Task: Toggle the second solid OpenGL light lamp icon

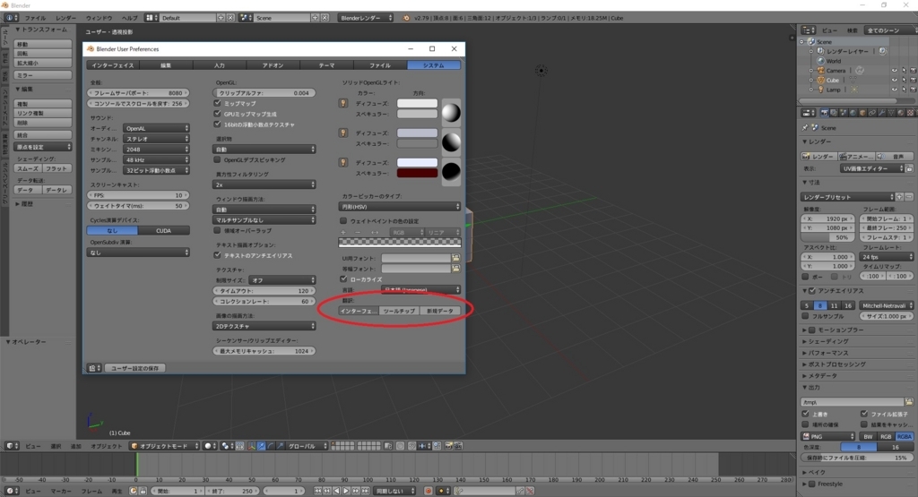Action: point(343,133)
